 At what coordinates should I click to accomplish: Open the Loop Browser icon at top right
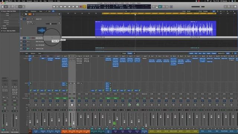(232, 7)
